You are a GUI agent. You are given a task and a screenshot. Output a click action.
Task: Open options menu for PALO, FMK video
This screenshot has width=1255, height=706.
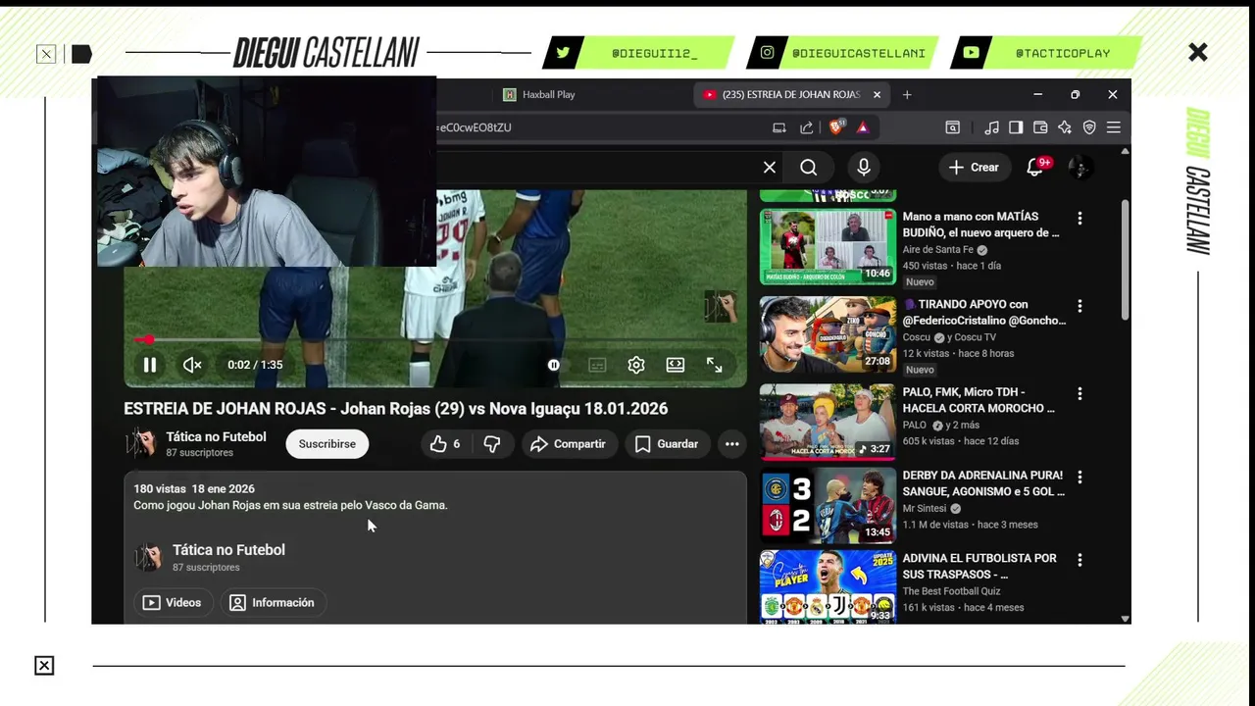click(1079, 393)
